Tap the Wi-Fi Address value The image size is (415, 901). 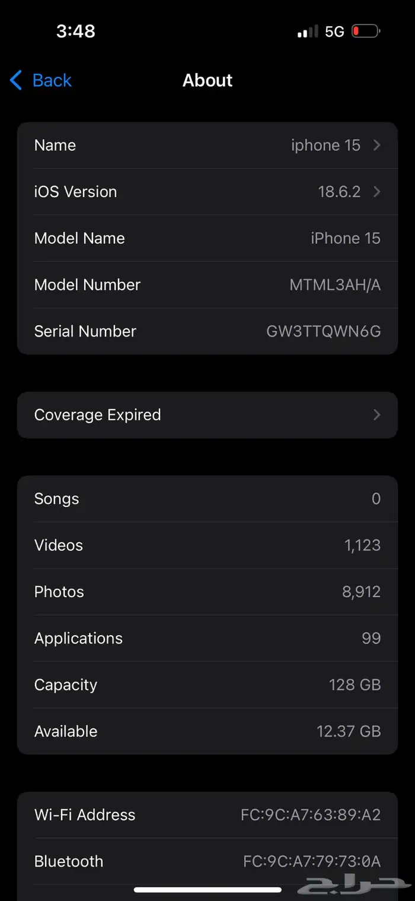point(310,815)
